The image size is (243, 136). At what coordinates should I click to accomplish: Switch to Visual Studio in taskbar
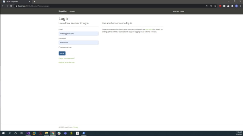pos(28,133)
